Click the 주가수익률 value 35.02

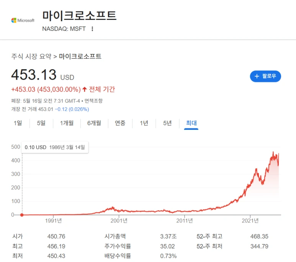click(167, 246)
